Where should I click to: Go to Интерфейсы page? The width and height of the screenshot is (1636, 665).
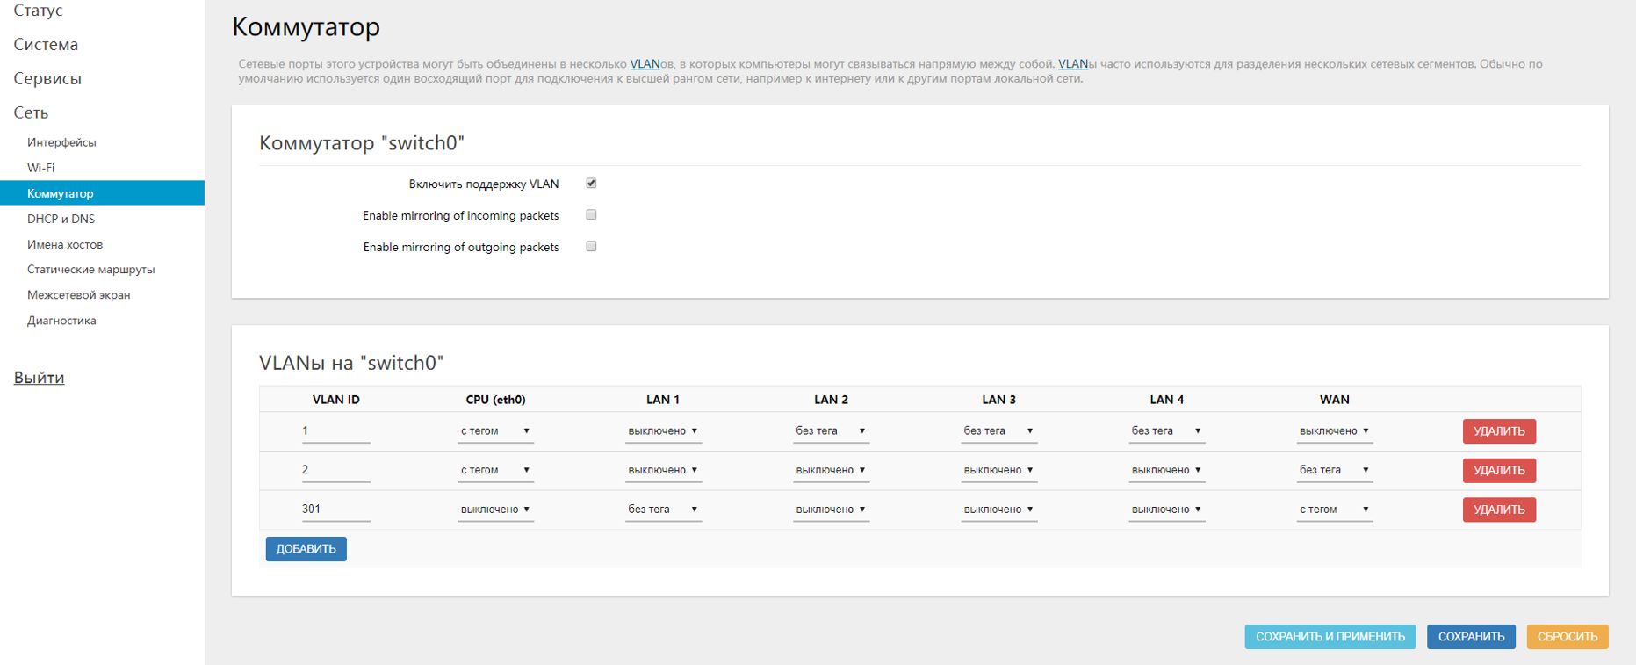coord(61,142)
